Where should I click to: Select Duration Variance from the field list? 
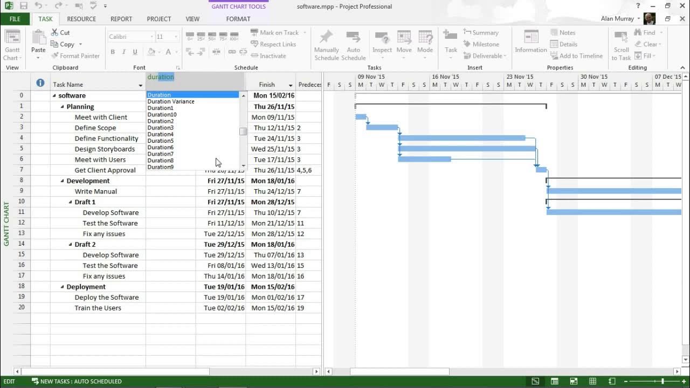coord(171,101)
